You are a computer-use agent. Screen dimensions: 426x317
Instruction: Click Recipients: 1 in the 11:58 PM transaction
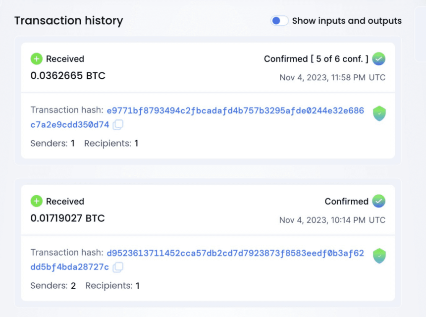coord(111,144)
